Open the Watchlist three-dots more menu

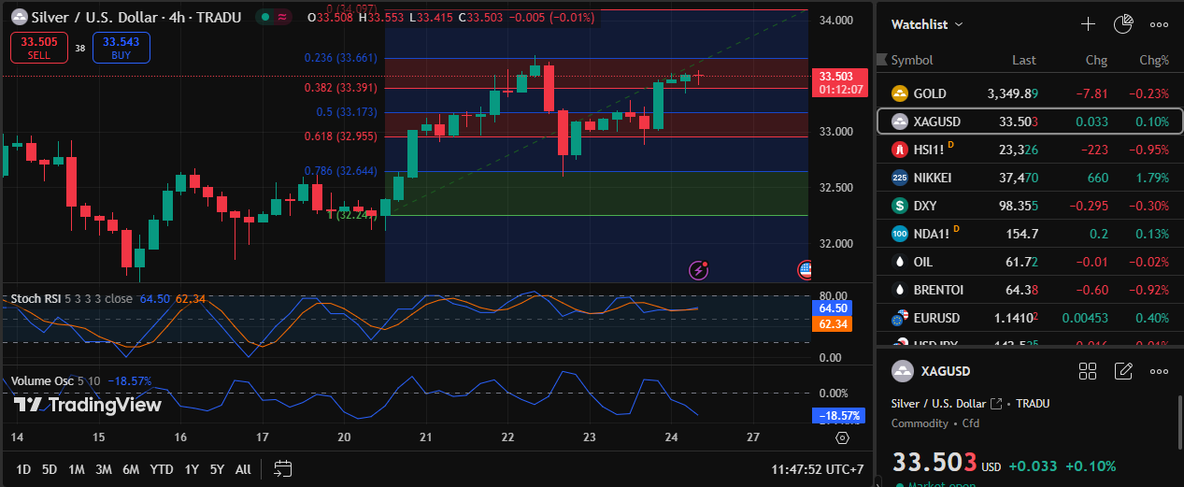[1159, 24]
